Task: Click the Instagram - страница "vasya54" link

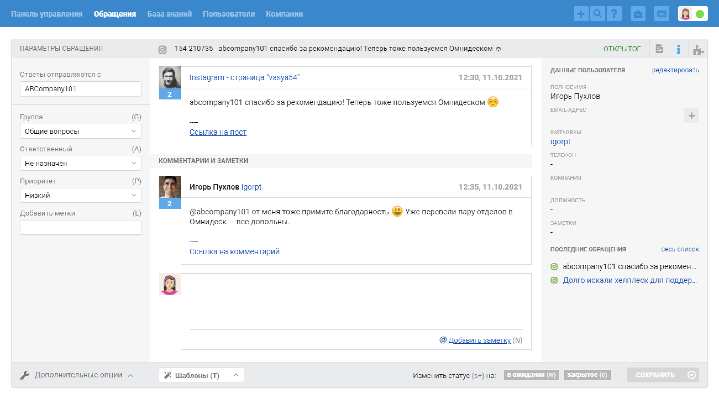Action: click(x=244, y=77)
